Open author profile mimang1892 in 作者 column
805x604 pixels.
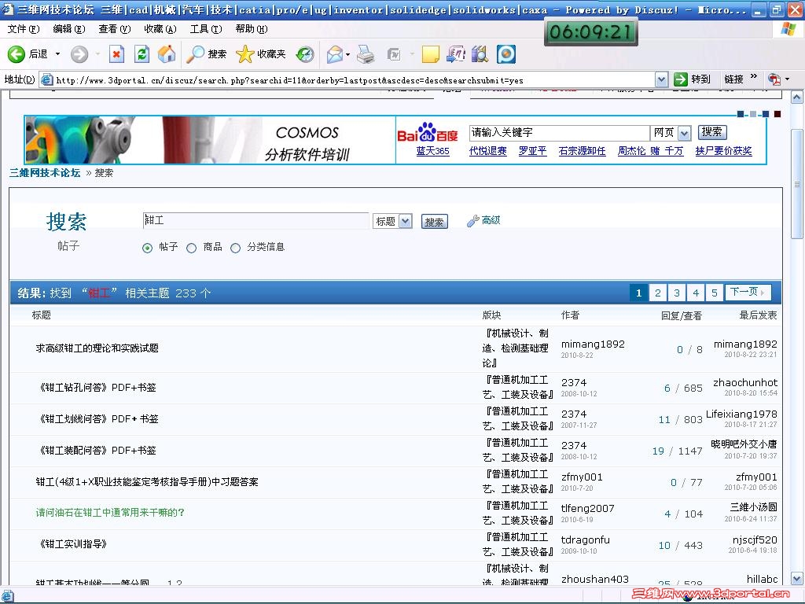[593, 344]
